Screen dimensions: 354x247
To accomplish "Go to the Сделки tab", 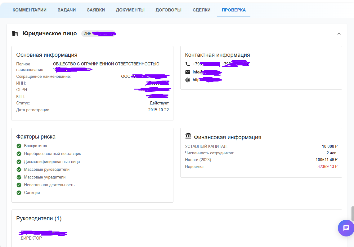I will [201, 10].
